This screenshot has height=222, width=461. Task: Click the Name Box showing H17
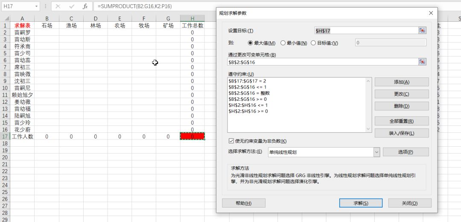(18, 6)
